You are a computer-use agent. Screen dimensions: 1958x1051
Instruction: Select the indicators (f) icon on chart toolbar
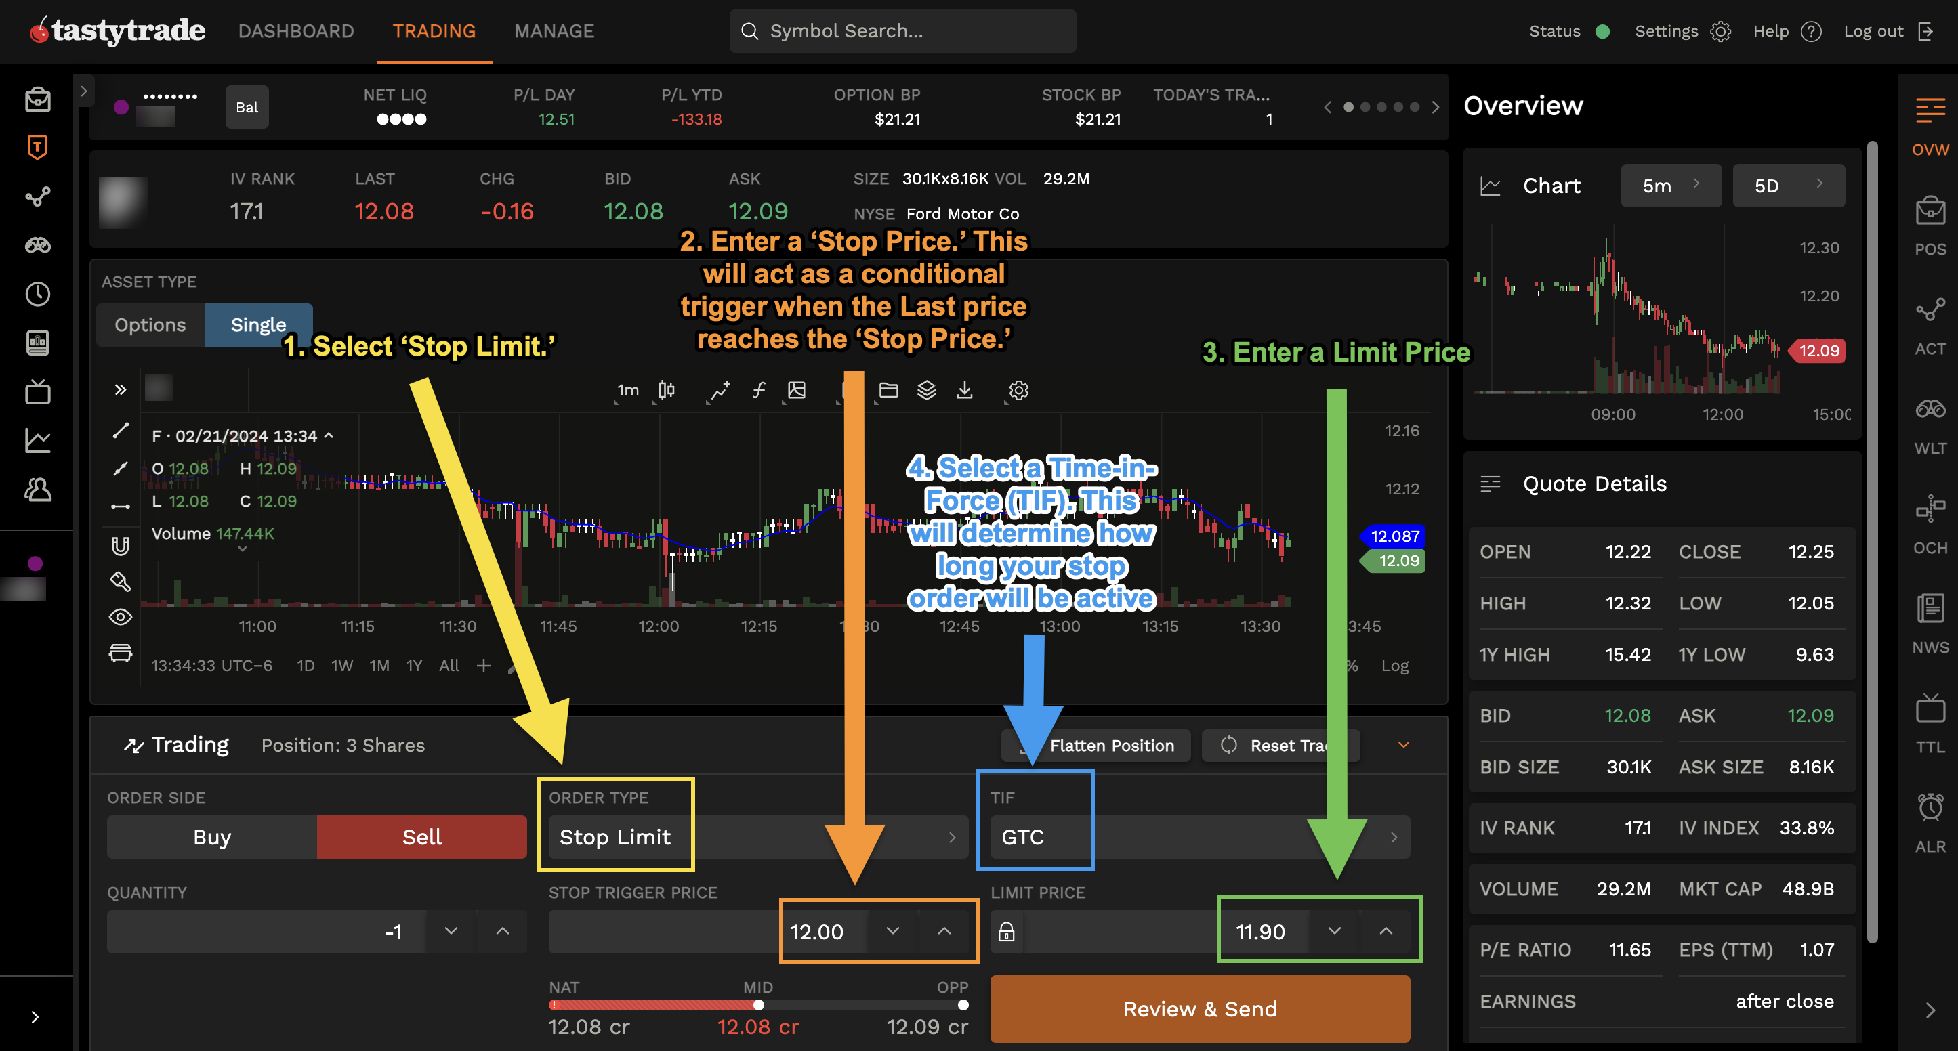(759, 390)
